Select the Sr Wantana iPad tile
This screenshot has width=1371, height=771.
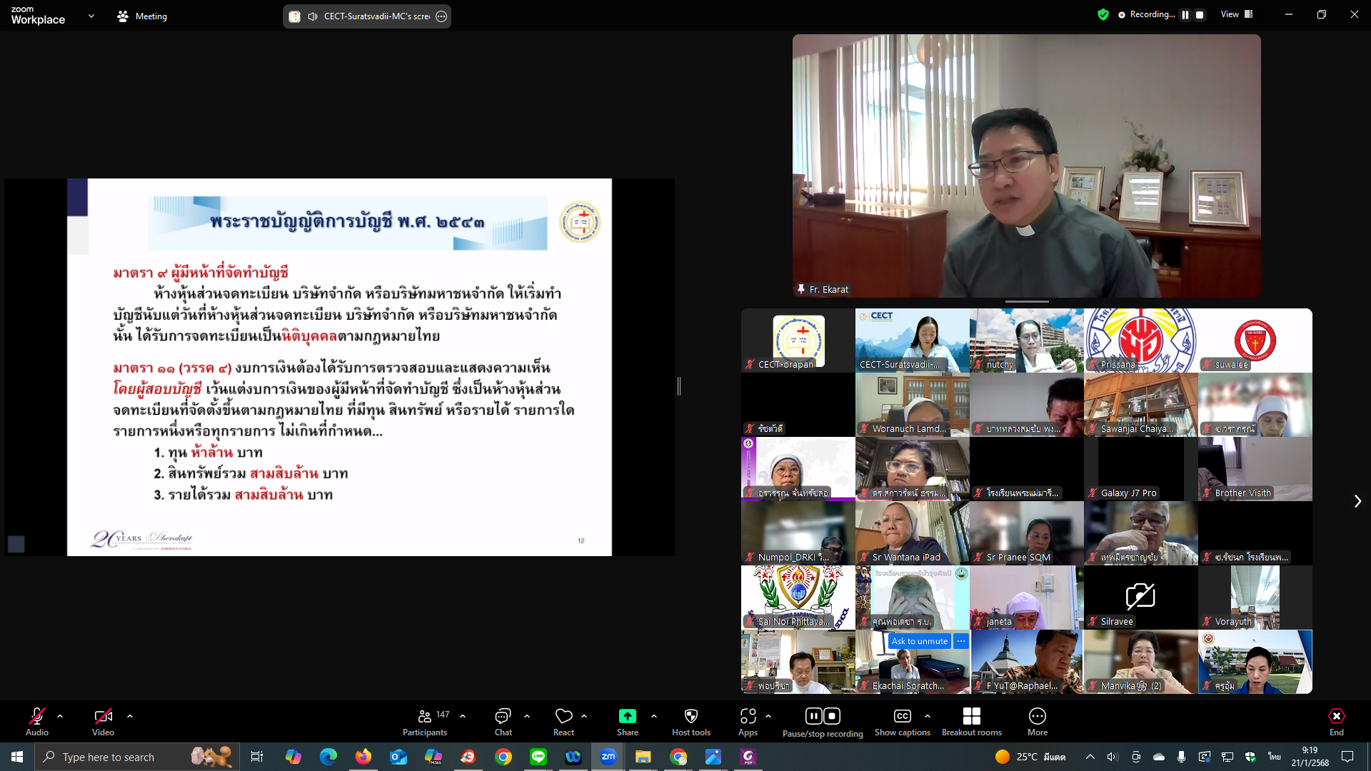913,533
